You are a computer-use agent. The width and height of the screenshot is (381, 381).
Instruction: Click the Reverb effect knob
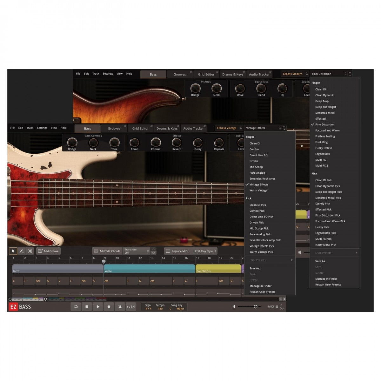pyautogui.click(x=177, y=143)
